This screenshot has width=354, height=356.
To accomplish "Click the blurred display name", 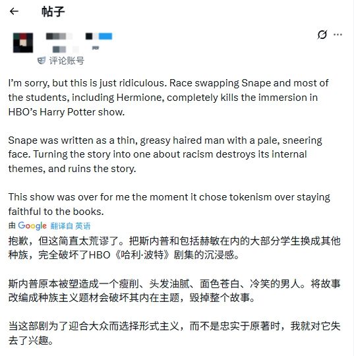I will click(x=59, y=36).
